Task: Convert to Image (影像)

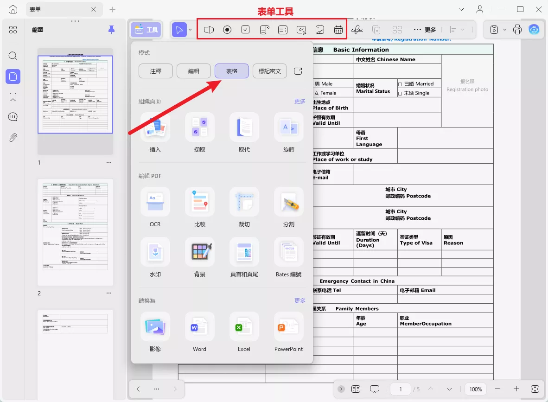Action: pos(155,332)
